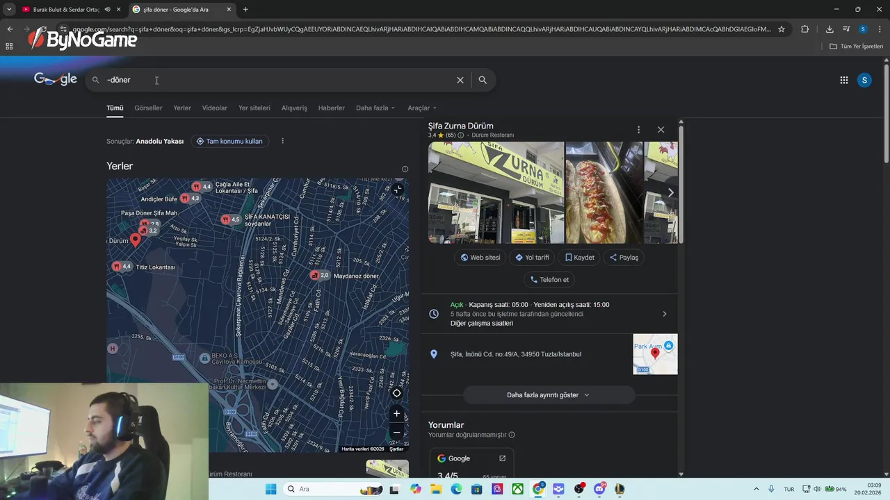Expand opening hours chevron
Screen dimensions: 890x500
tap(664, 314)
